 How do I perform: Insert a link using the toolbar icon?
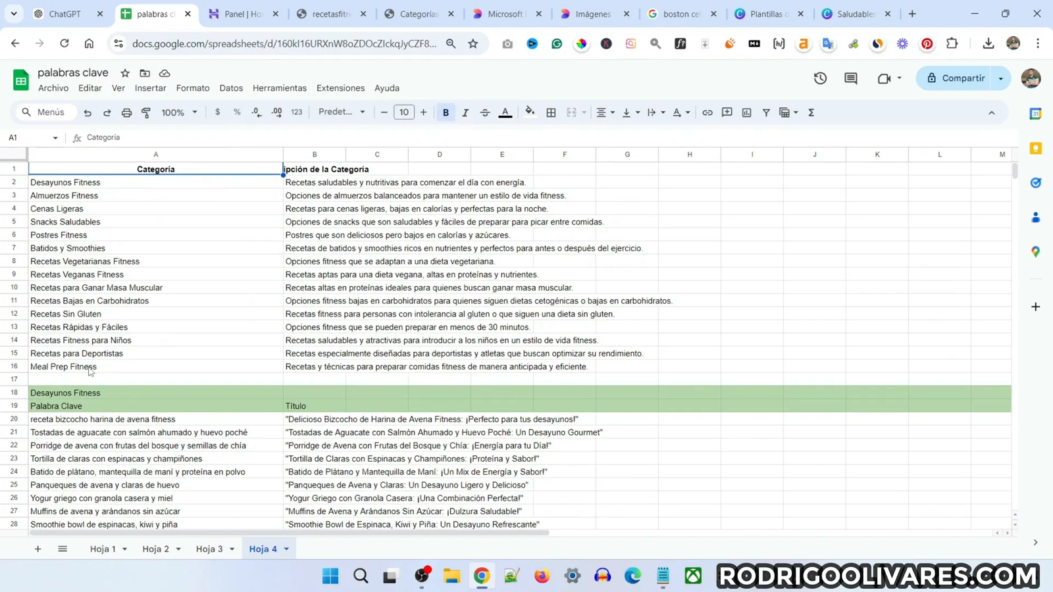(707, 112)
